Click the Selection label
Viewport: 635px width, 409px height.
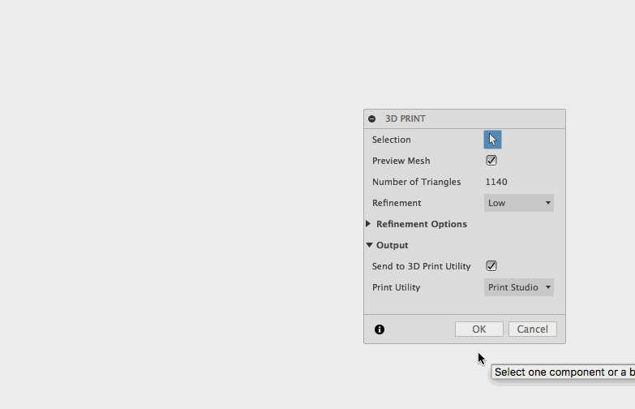(x=391, y=140)
